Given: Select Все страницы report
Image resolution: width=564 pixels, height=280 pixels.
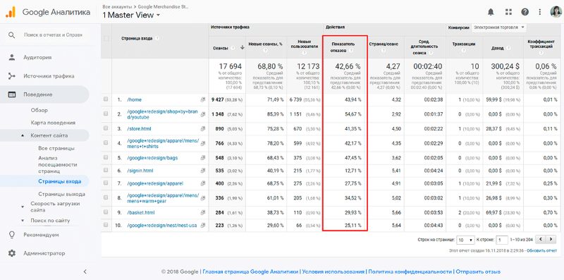Looking at the screenshot, I should (x=56, y=148).
